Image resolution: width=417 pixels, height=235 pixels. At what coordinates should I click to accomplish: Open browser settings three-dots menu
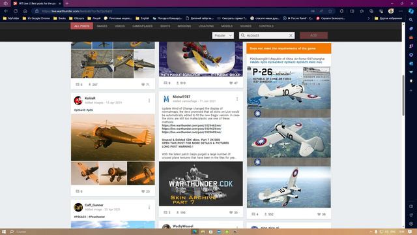(401, 11)
